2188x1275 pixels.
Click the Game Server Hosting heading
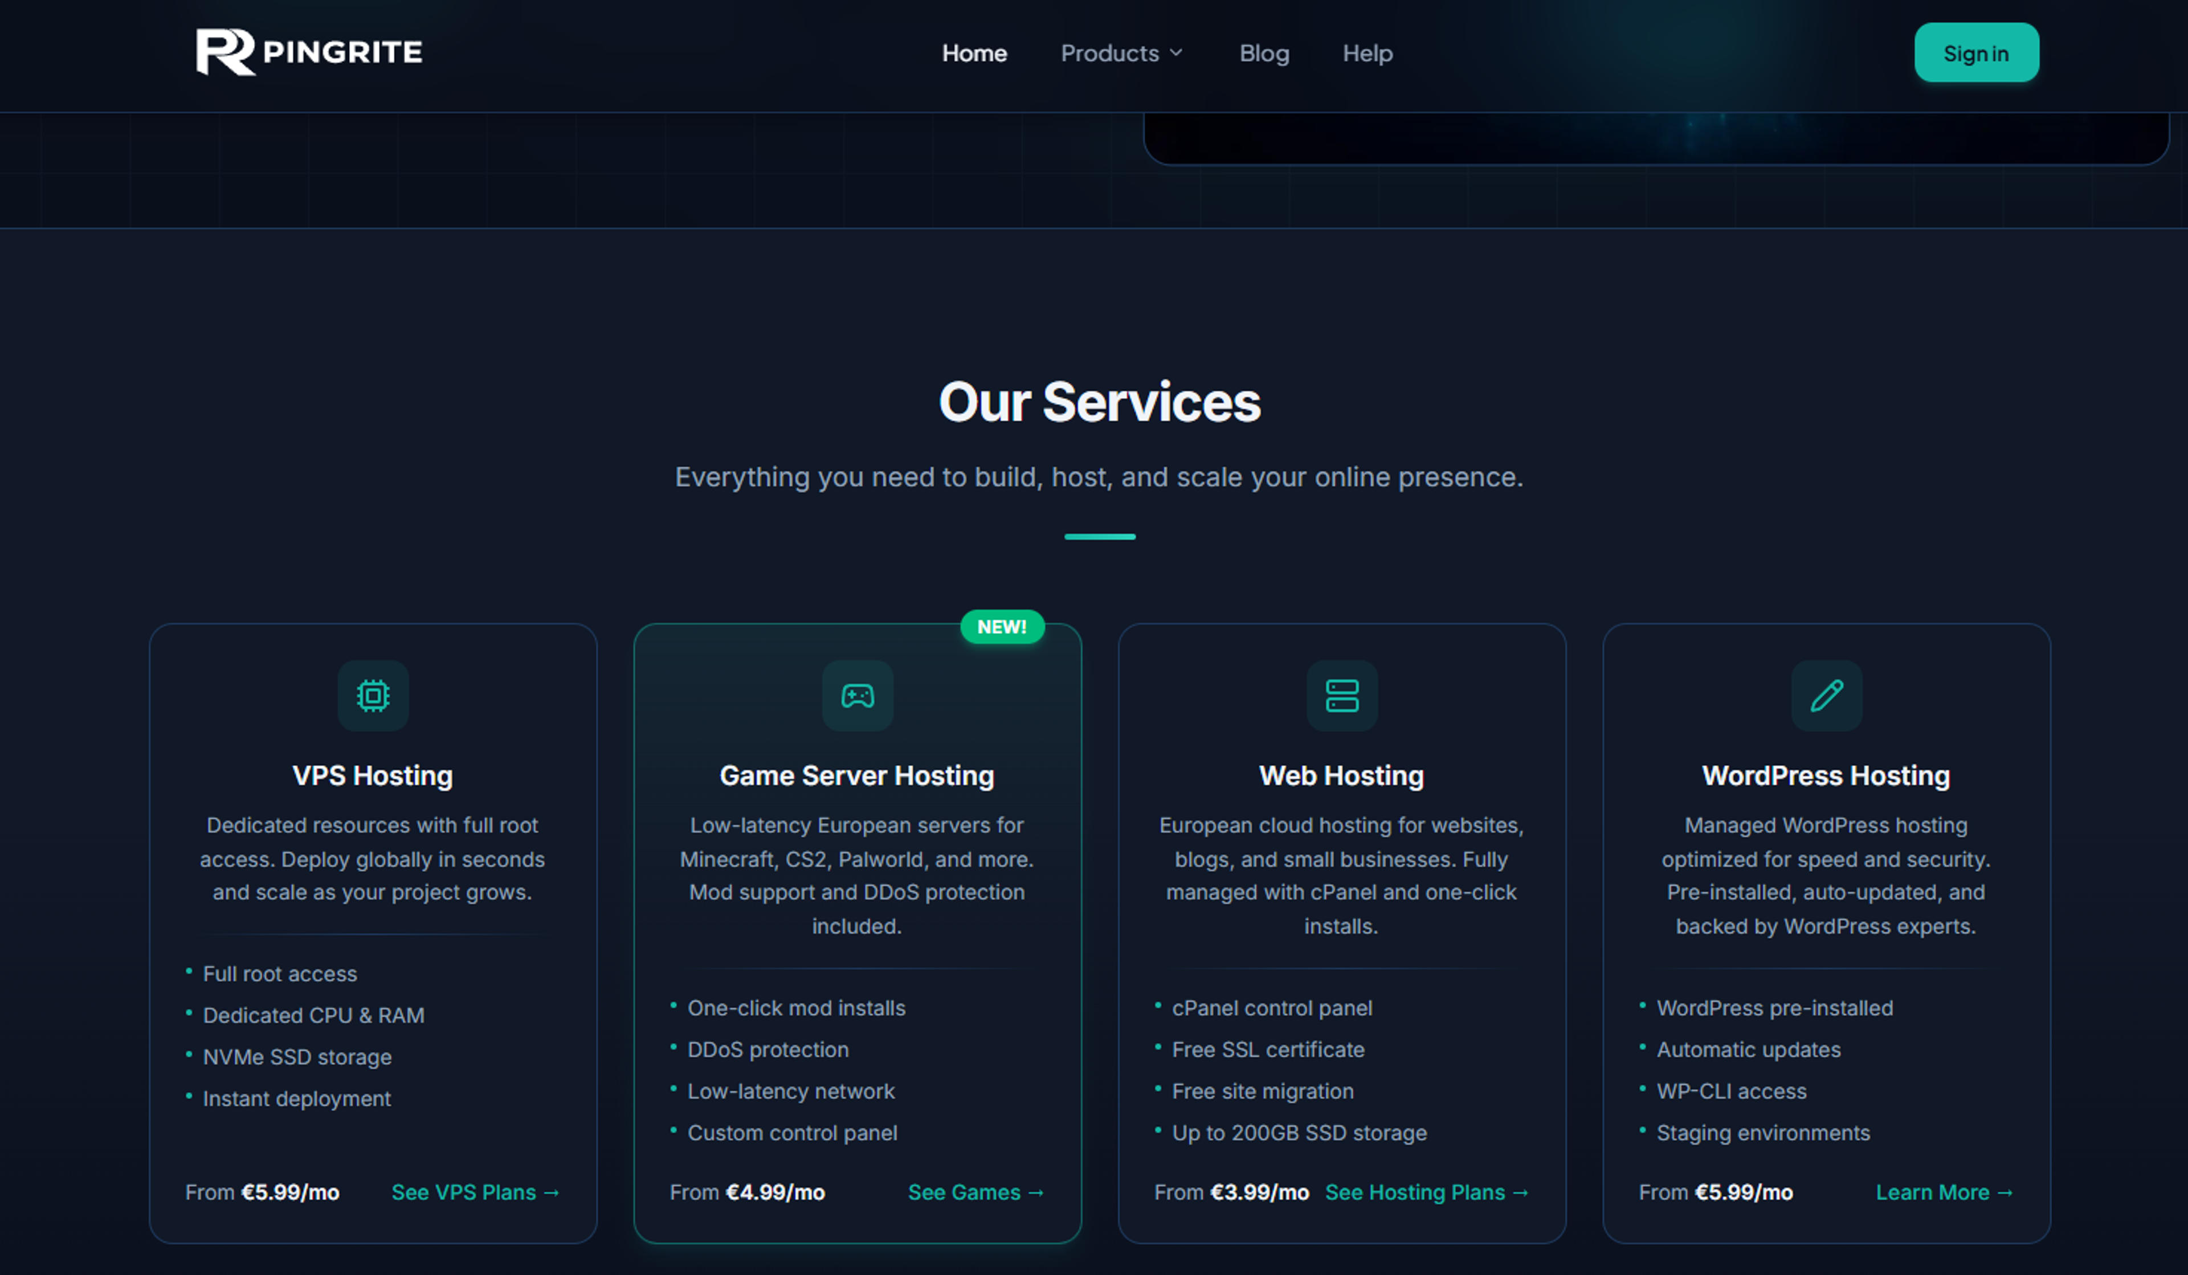tap(857, 775)
